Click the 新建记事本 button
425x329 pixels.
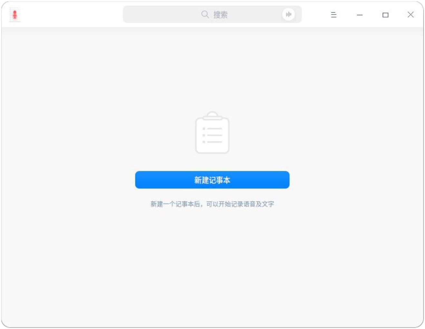(212, 180)
